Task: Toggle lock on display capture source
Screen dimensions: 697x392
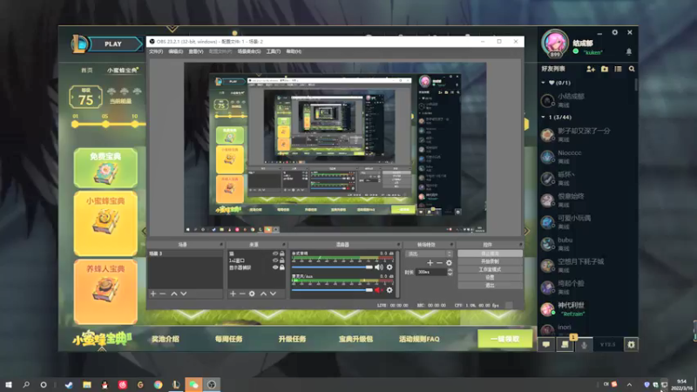Action: click(281, 267)
